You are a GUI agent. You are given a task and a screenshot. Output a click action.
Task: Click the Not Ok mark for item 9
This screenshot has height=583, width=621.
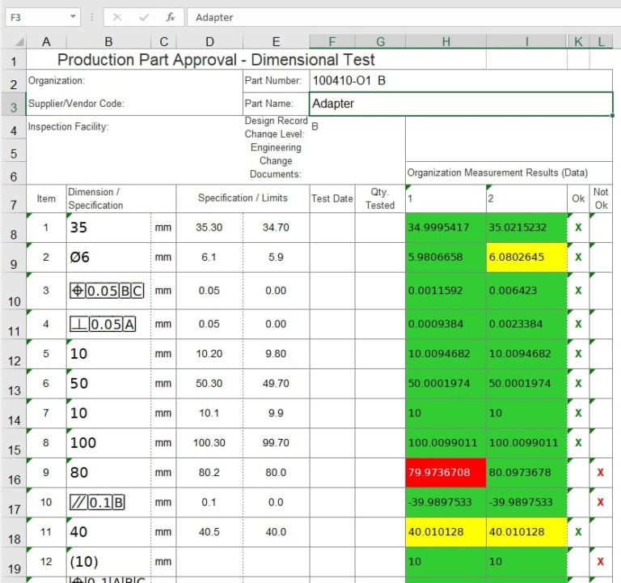(600, 472)
